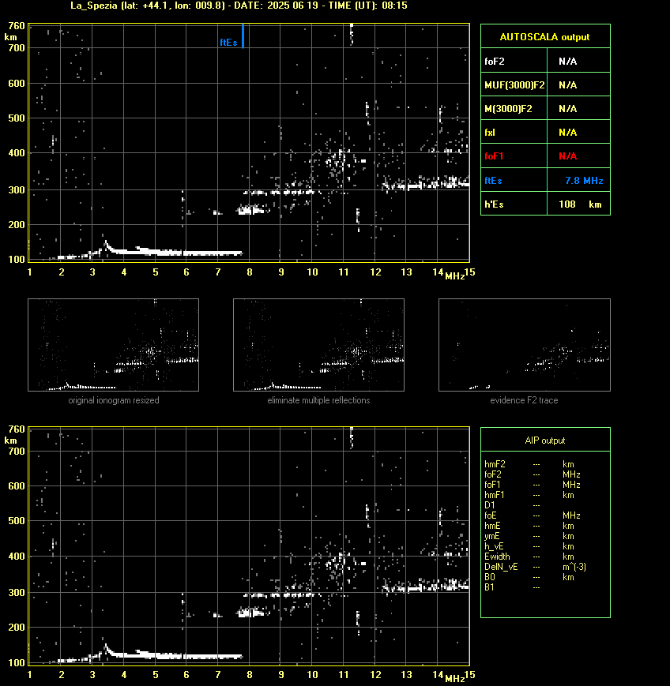Select the B1 parameter label
The width and height of the screenshot is (670, 686).
click(489, 587)
